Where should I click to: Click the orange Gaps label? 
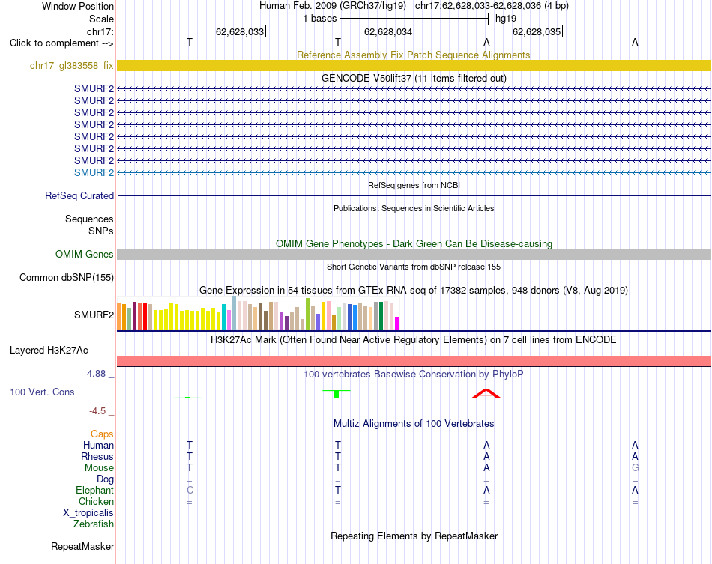click(102, 434)
